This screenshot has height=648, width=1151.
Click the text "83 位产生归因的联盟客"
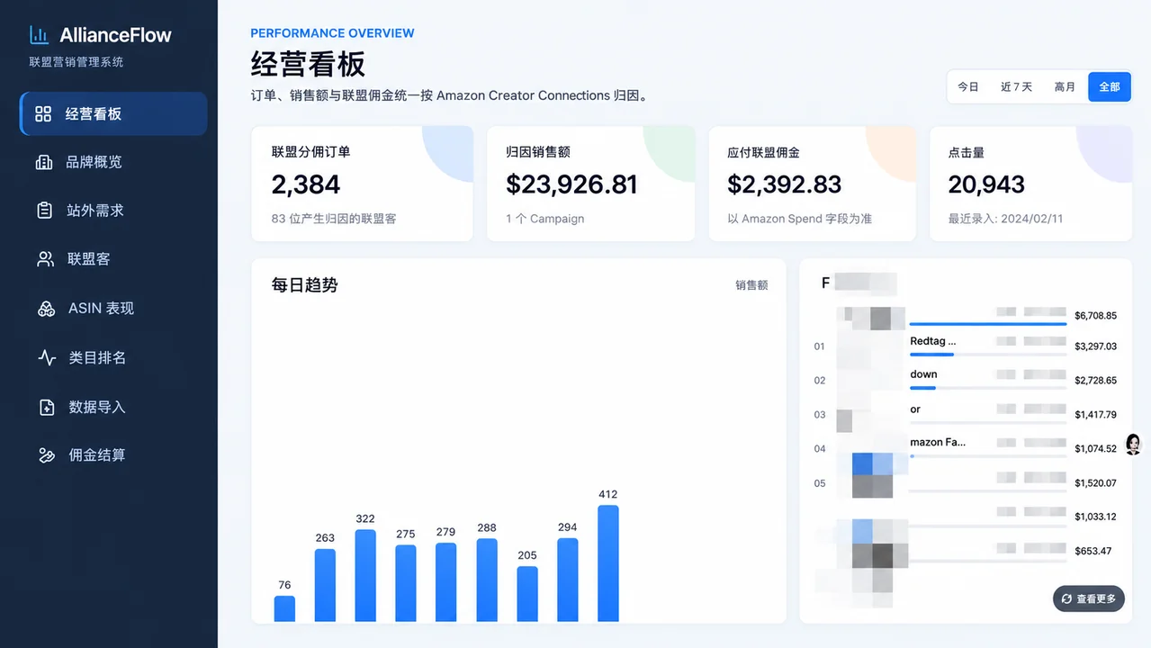tap(334, 219)
